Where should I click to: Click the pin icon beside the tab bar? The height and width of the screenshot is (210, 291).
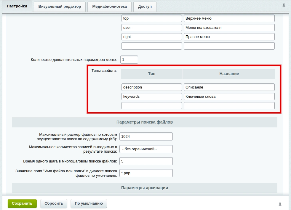click(284, 6)
